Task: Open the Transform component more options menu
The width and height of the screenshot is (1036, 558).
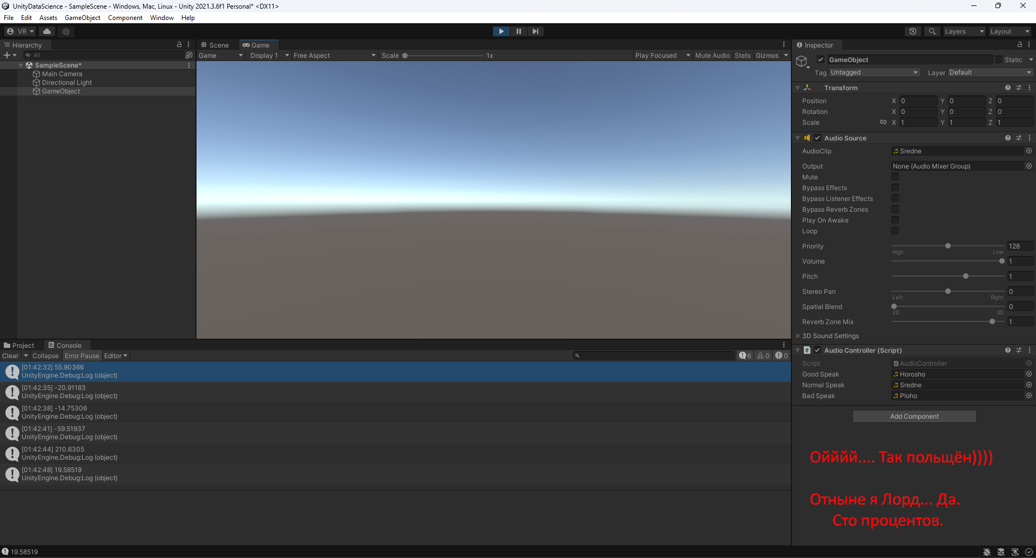Action: [x=1029, y=87]
